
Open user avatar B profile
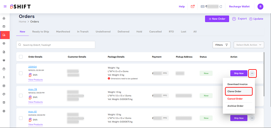260,7
